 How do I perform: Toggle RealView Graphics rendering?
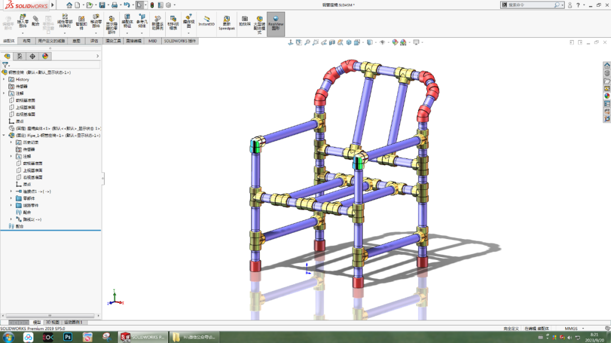tap(276, 24)
